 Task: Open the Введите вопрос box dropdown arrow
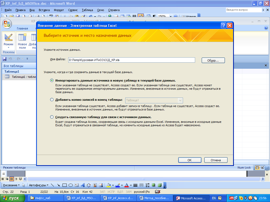click(263, 10)
